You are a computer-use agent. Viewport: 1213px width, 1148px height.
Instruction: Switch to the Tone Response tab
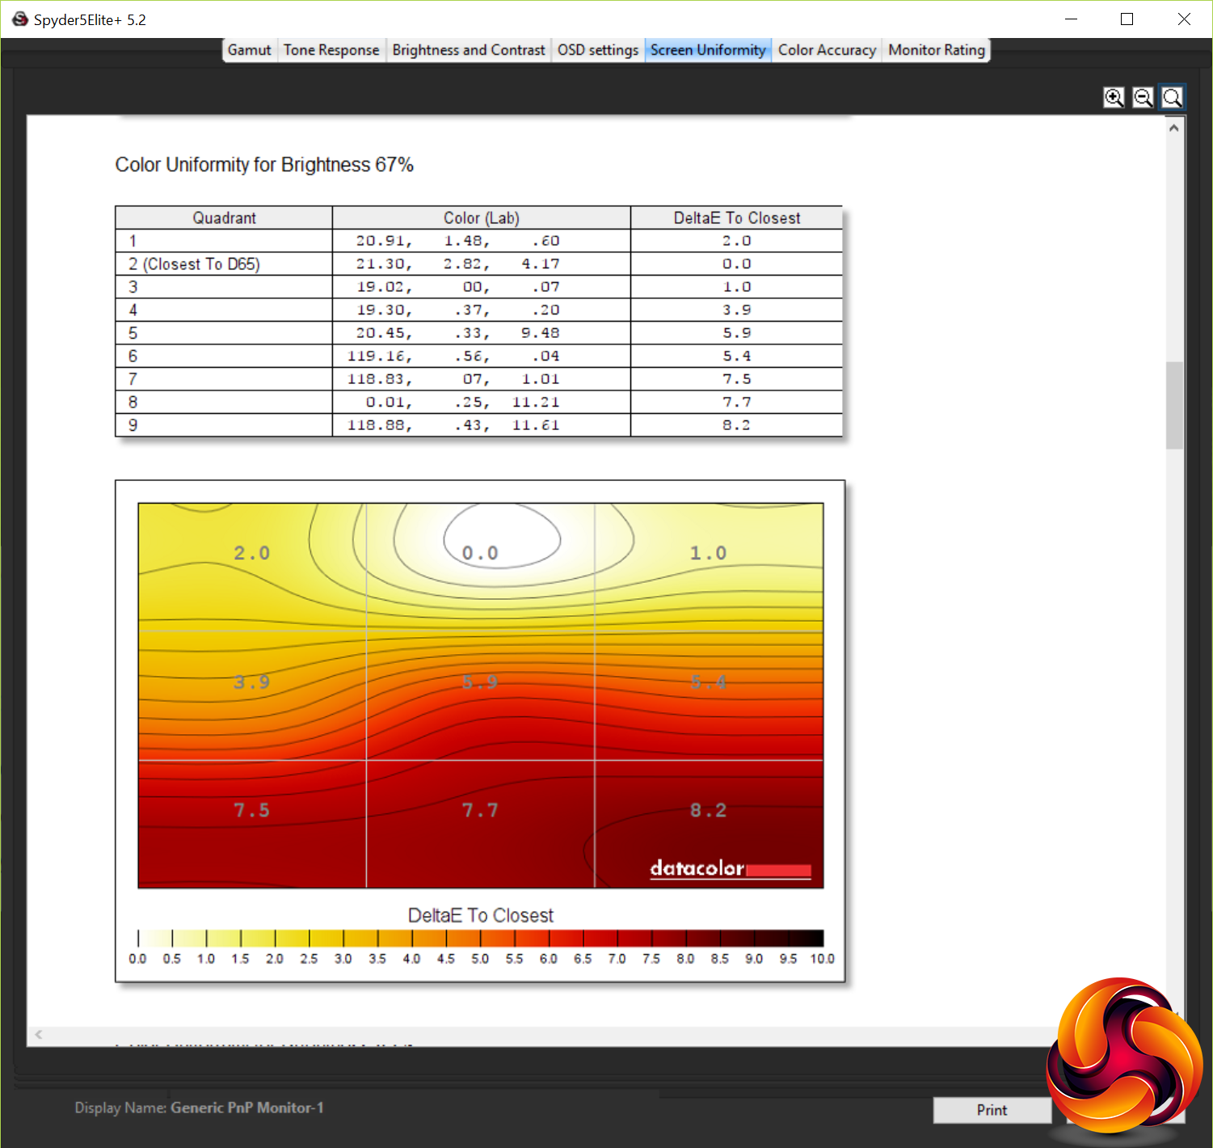[331, 50]
